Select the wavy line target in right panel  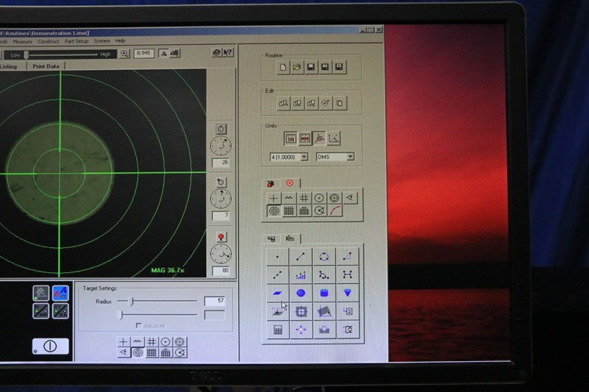click(x=289, y=198)
